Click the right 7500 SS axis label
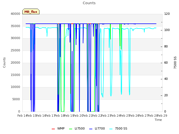The image size is (179, 134). coord(175,63)
